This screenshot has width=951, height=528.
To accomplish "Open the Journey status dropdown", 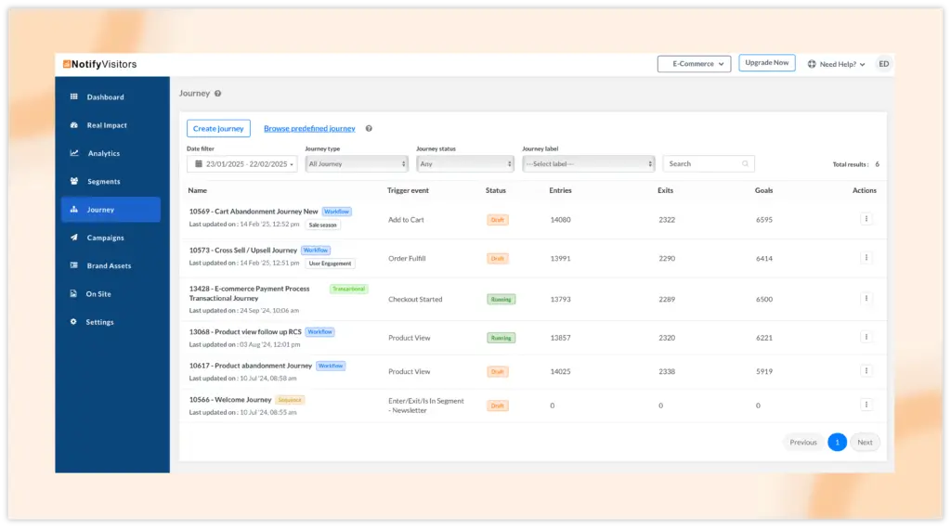I will tap(465, 163).
